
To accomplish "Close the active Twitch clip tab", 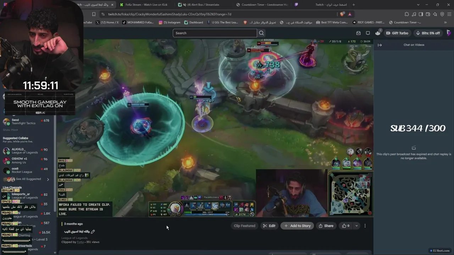I will 112,5.
